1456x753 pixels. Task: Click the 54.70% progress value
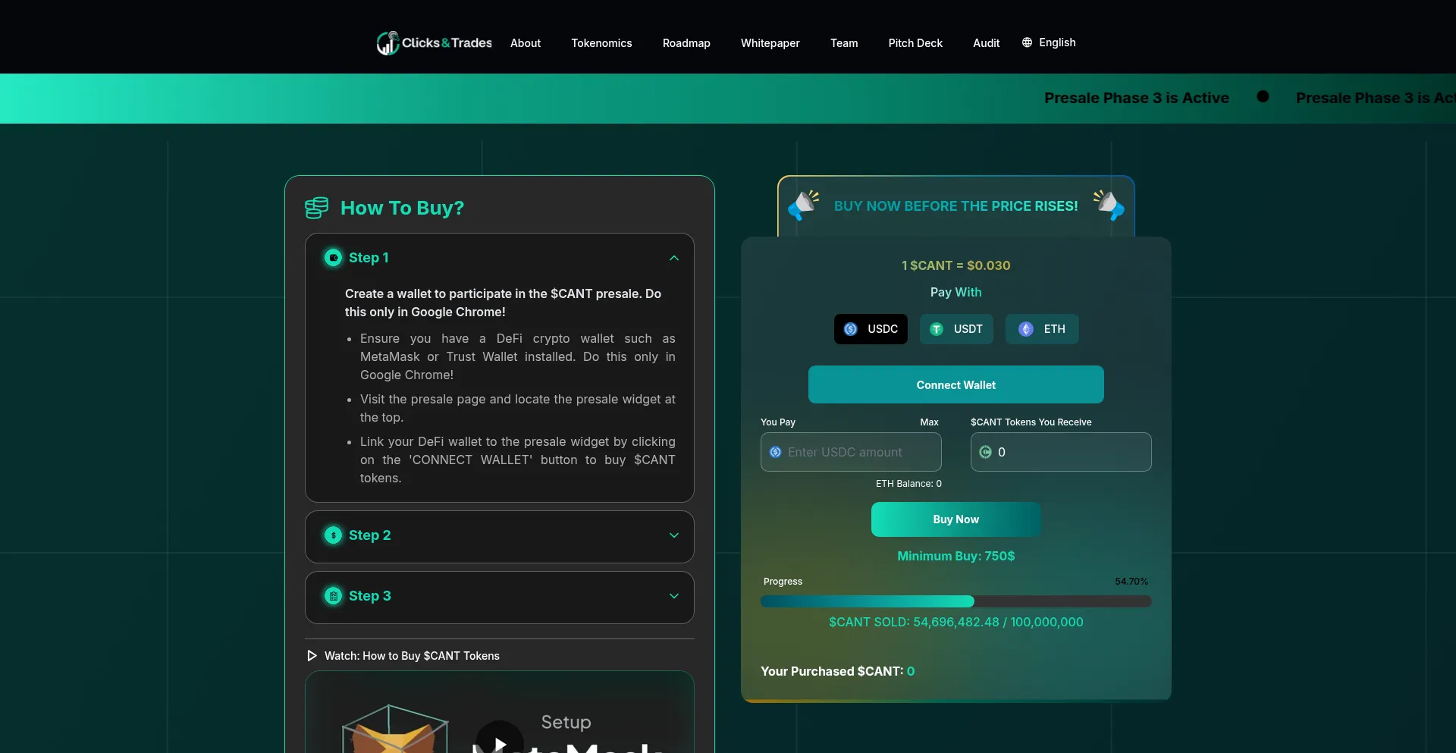point(1131,582)
